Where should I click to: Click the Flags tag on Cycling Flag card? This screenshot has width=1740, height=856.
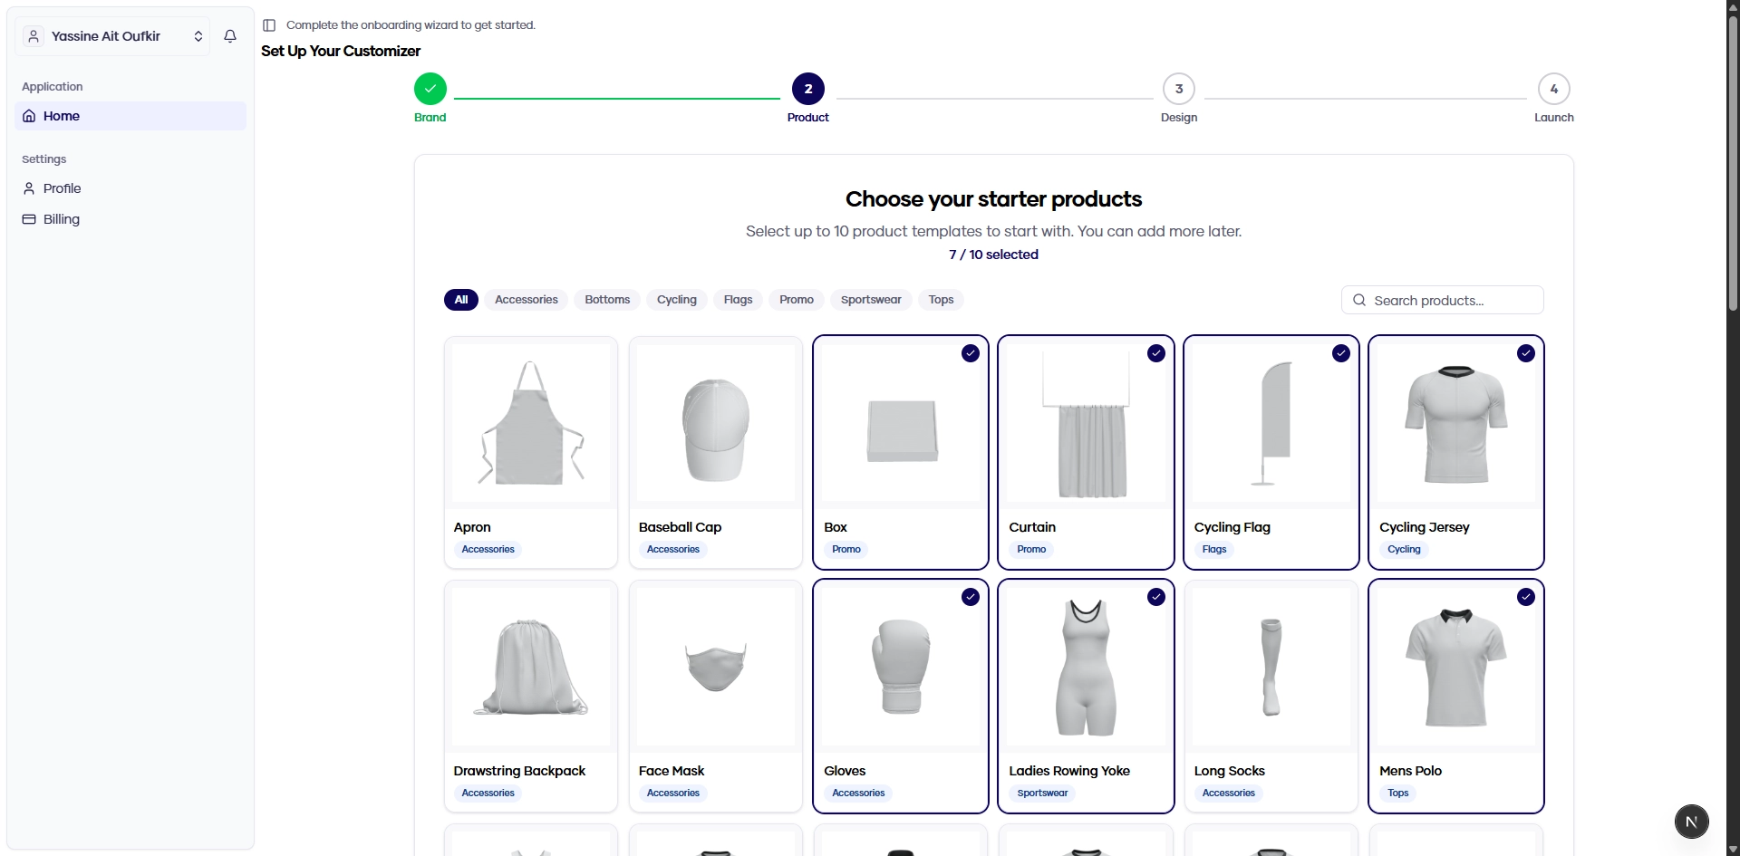tap(1214, 549)
